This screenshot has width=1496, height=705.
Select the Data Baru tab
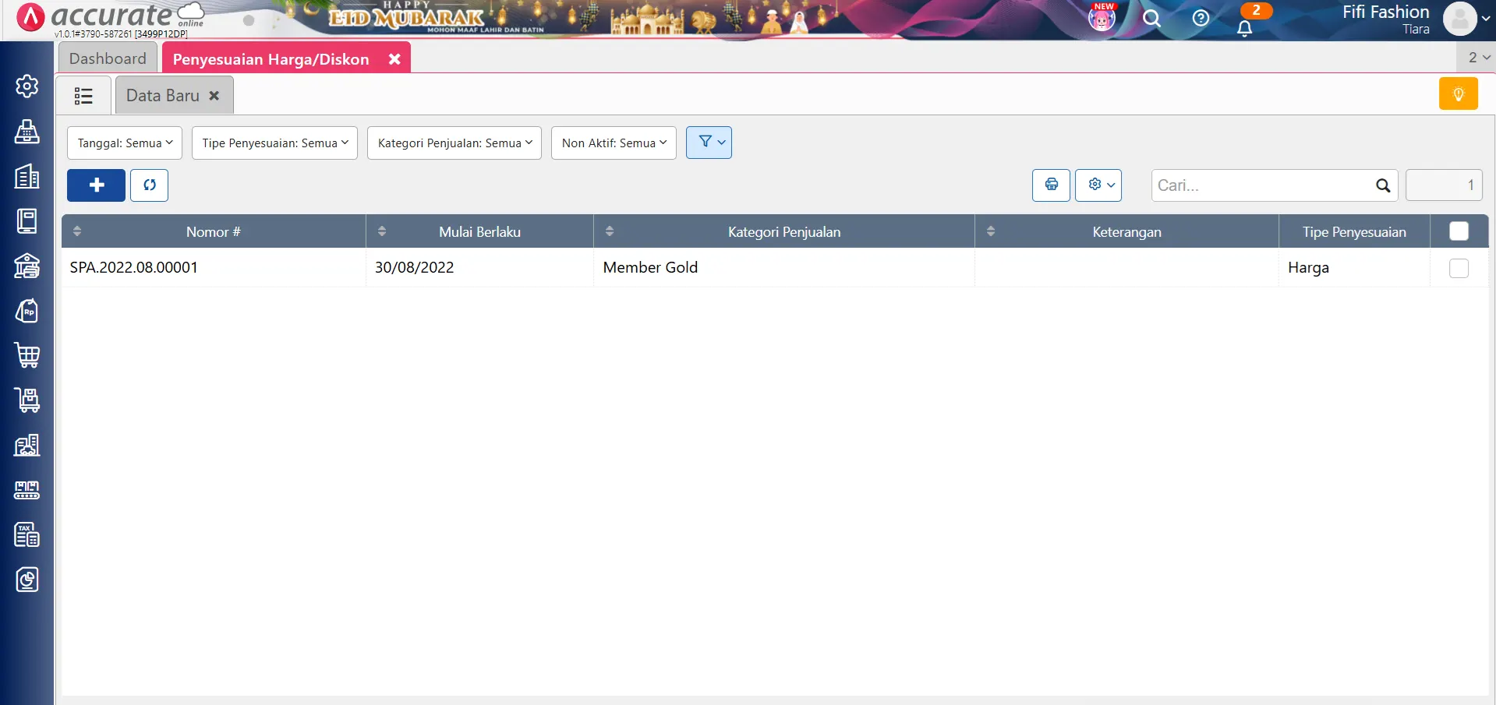pos(163,96)
